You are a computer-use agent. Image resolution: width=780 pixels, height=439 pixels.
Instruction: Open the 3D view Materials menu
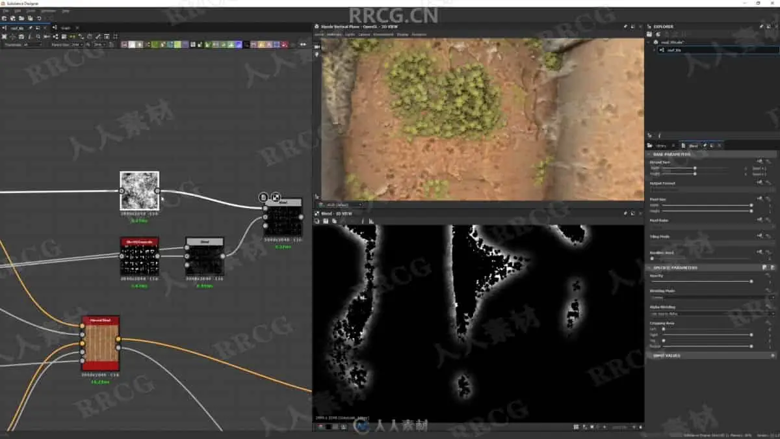[x=333, y=34]
